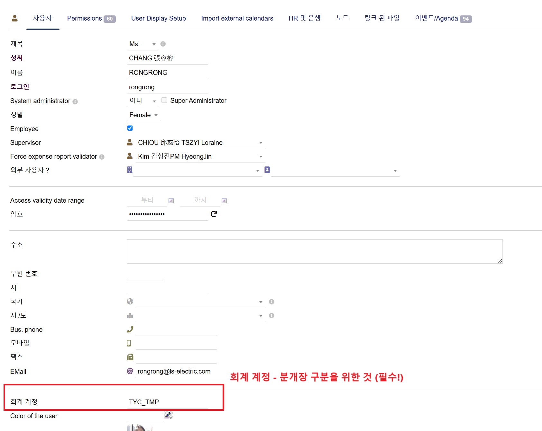Click the user card icon before tabs
542x431 pixels.
tap(15, 18)
